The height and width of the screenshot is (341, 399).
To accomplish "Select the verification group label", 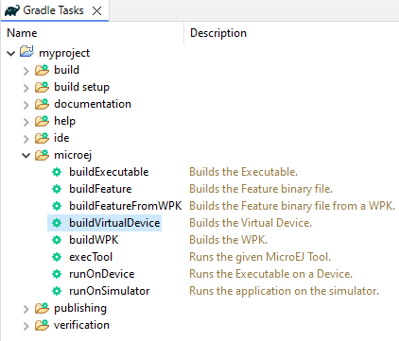I will (81, 325).
